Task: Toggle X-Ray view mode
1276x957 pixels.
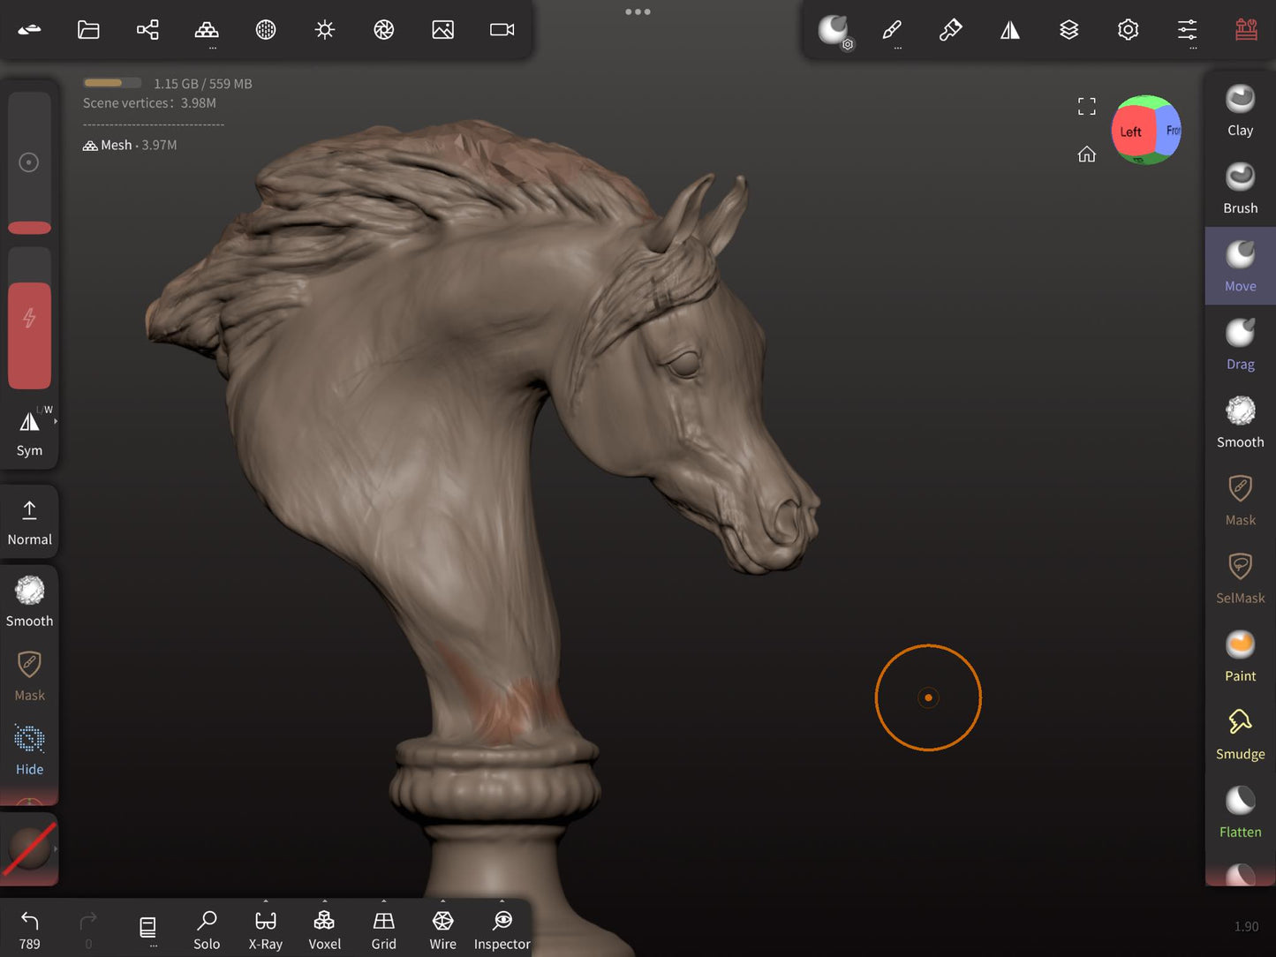Action: click(x=265, y=930)
